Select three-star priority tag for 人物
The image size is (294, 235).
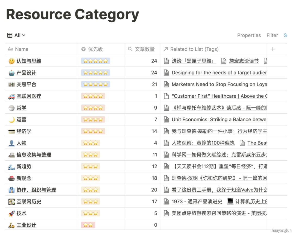click(x=91, y=143)
